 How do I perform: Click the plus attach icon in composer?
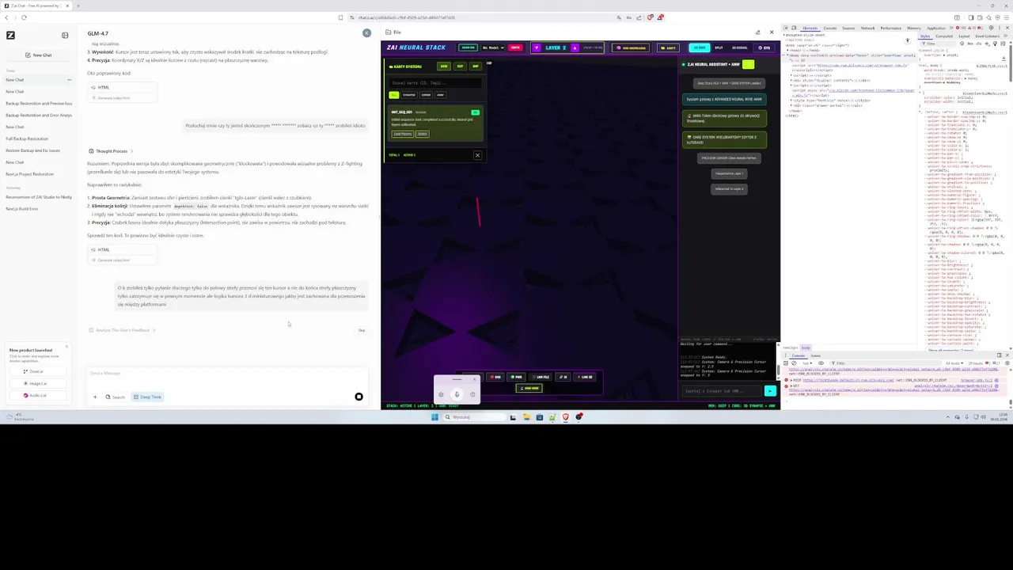coord(95,397)
